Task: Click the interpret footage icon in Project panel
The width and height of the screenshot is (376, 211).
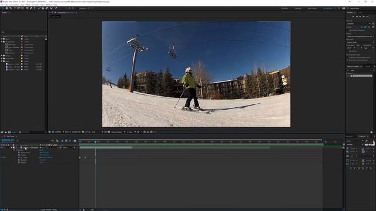Action: point(2,132)
